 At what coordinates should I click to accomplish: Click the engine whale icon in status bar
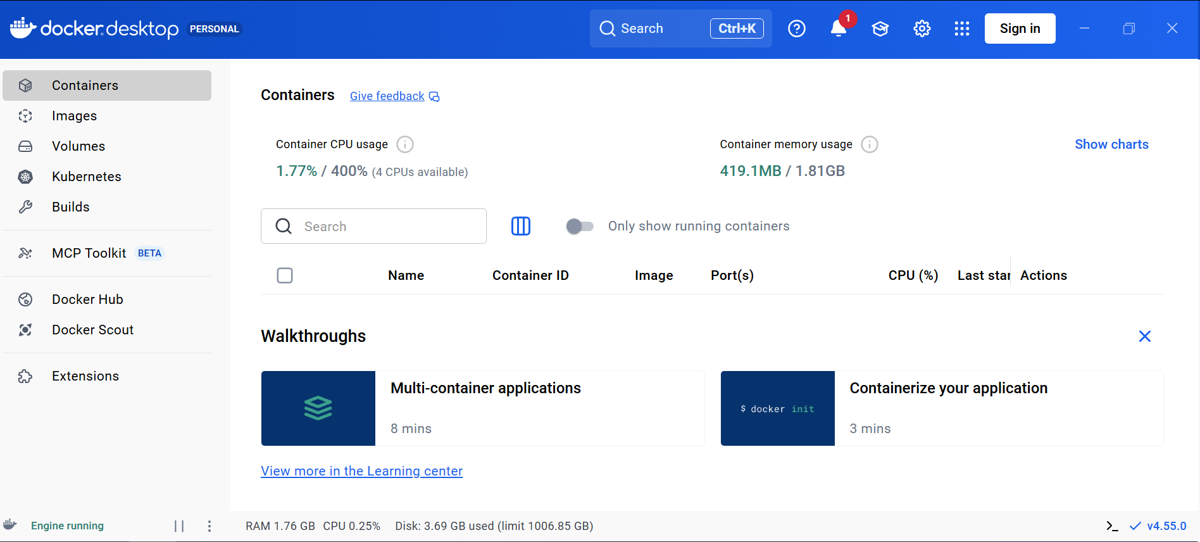9,525
